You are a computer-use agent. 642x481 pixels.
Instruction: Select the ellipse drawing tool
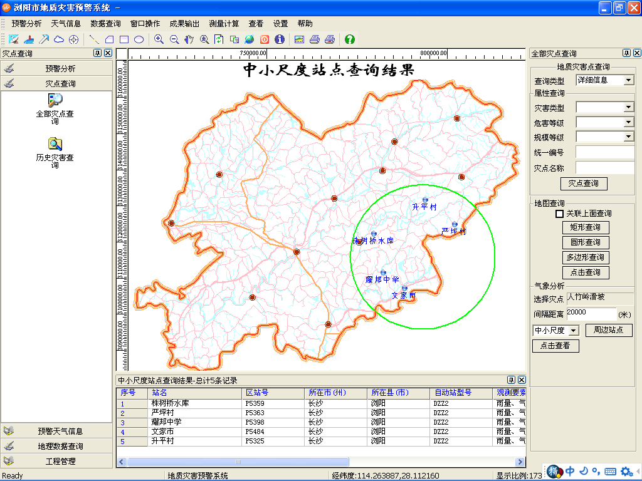(x=139, y=39)
